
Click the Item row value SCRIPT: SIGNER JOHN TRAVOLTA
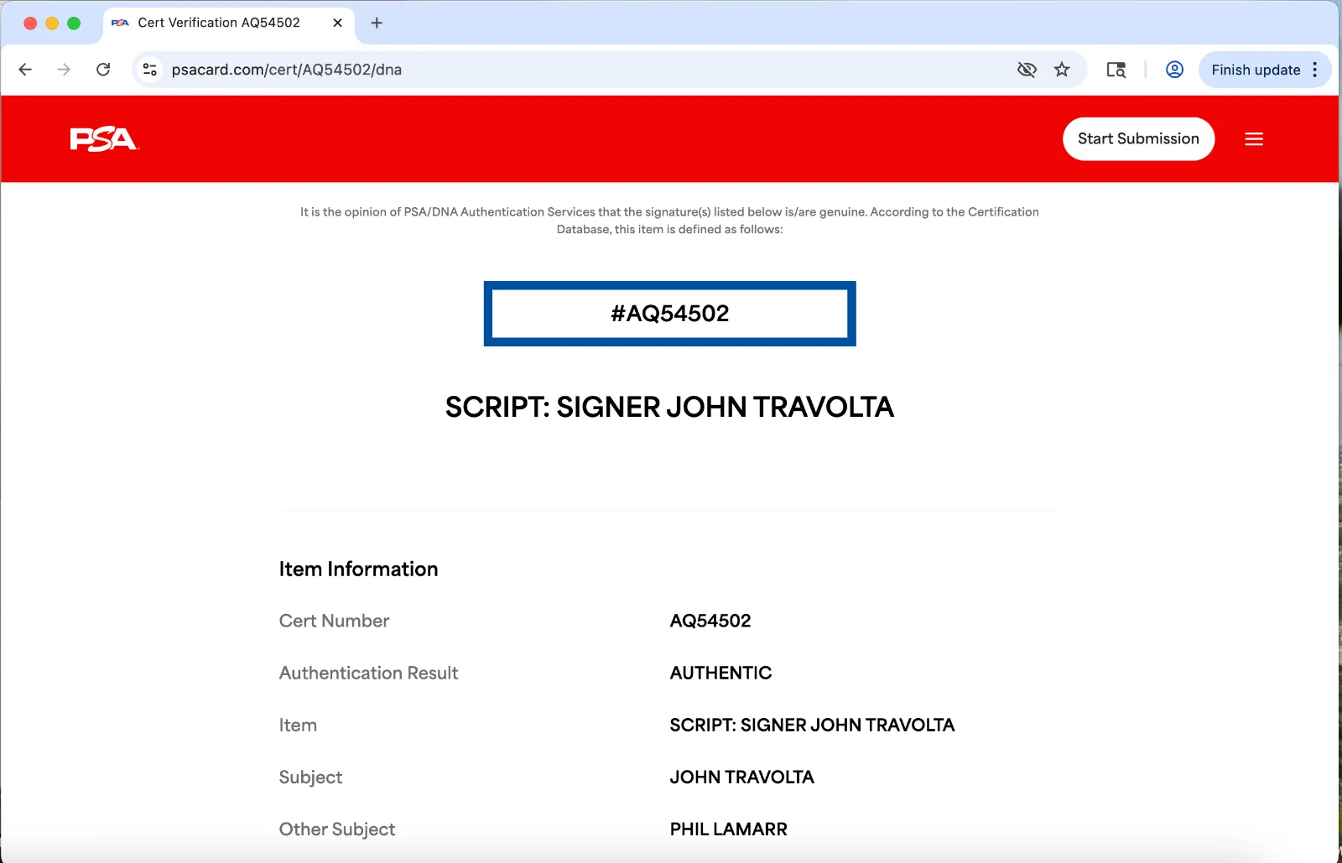point(812,725)
